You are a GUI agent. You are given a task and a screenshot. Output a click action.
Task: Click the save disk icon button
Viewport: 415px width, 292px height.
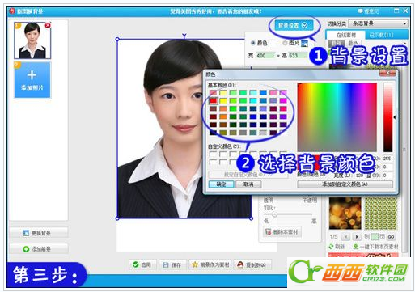172,265
